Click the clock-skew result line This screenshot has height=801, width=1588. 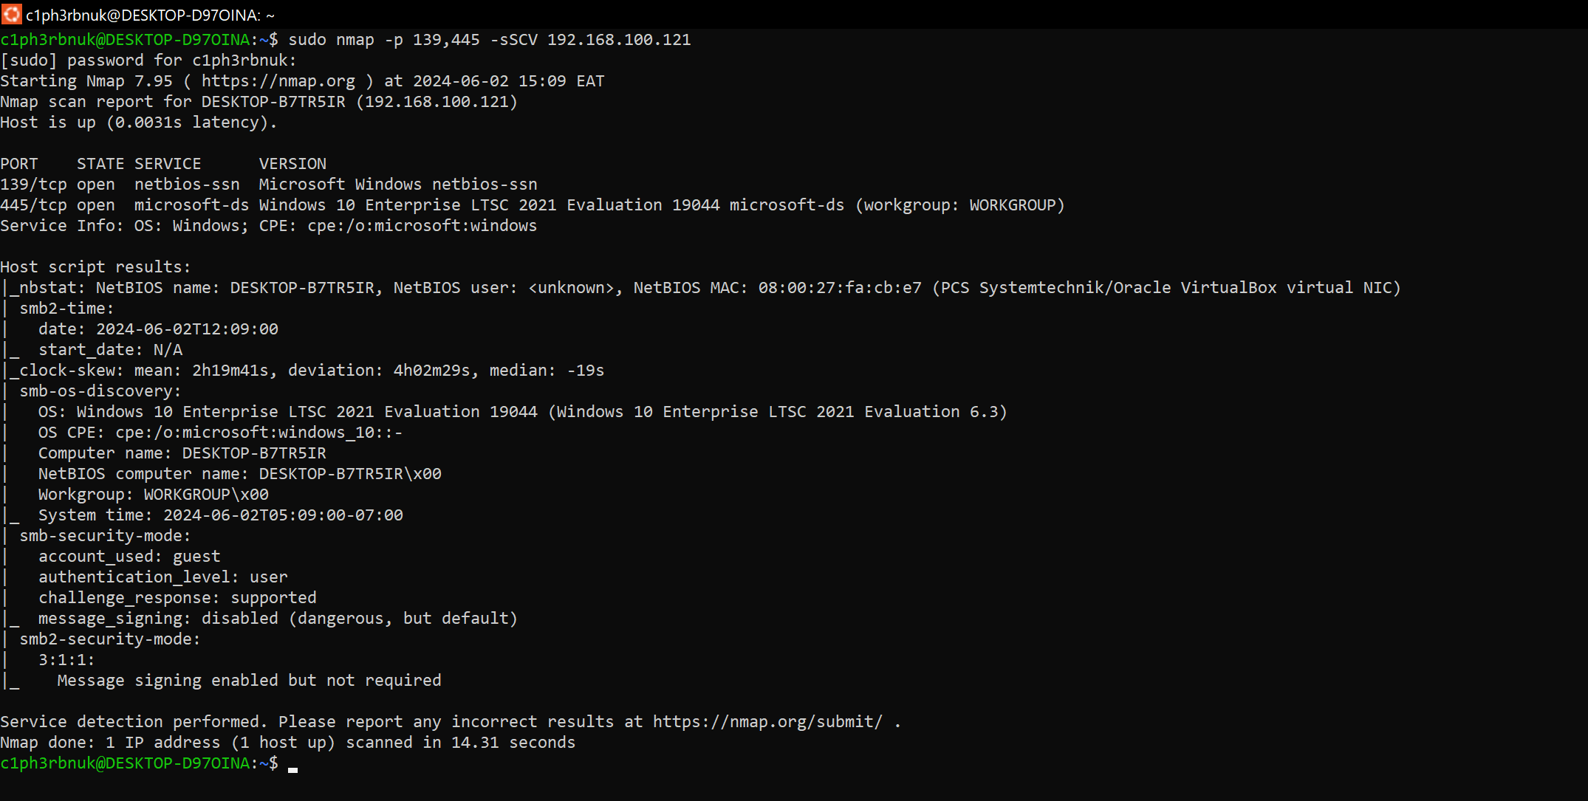click(x=311, y=371)
